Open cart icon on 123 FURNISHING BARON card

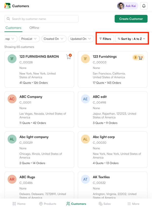[69, 57]
